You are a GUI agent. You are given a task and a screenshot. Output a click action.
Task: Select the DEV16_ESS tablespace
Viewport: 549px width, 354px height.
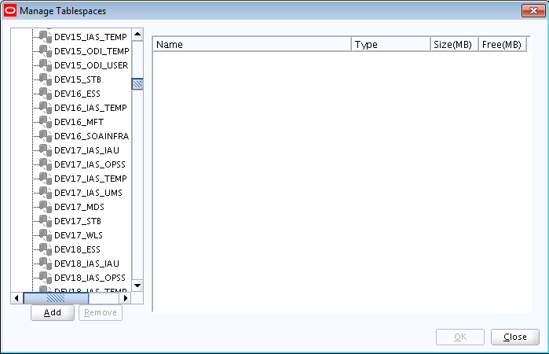[77, 94]
